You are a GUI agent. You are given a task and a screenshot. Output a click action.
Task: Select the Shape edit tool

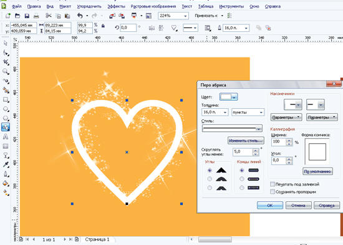click(6, 52)
